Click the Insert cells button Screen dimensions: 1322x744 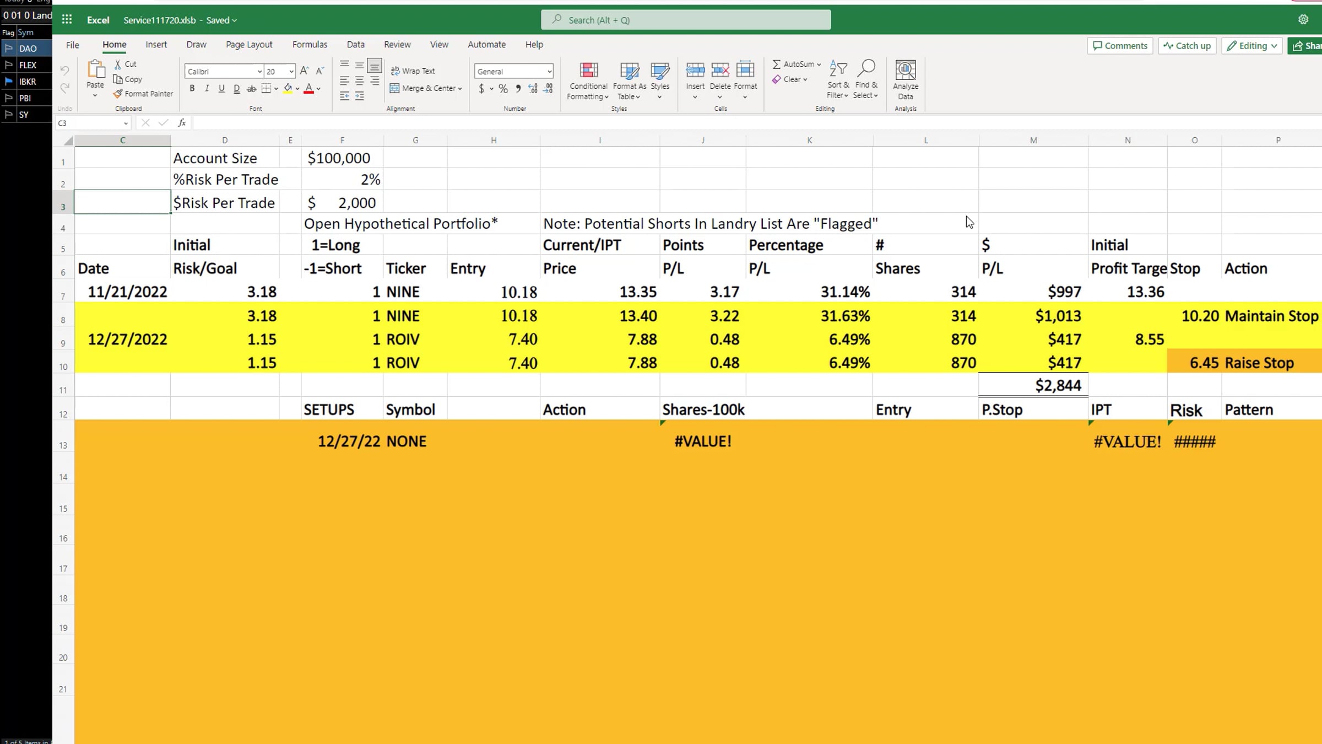click(695, 80)
